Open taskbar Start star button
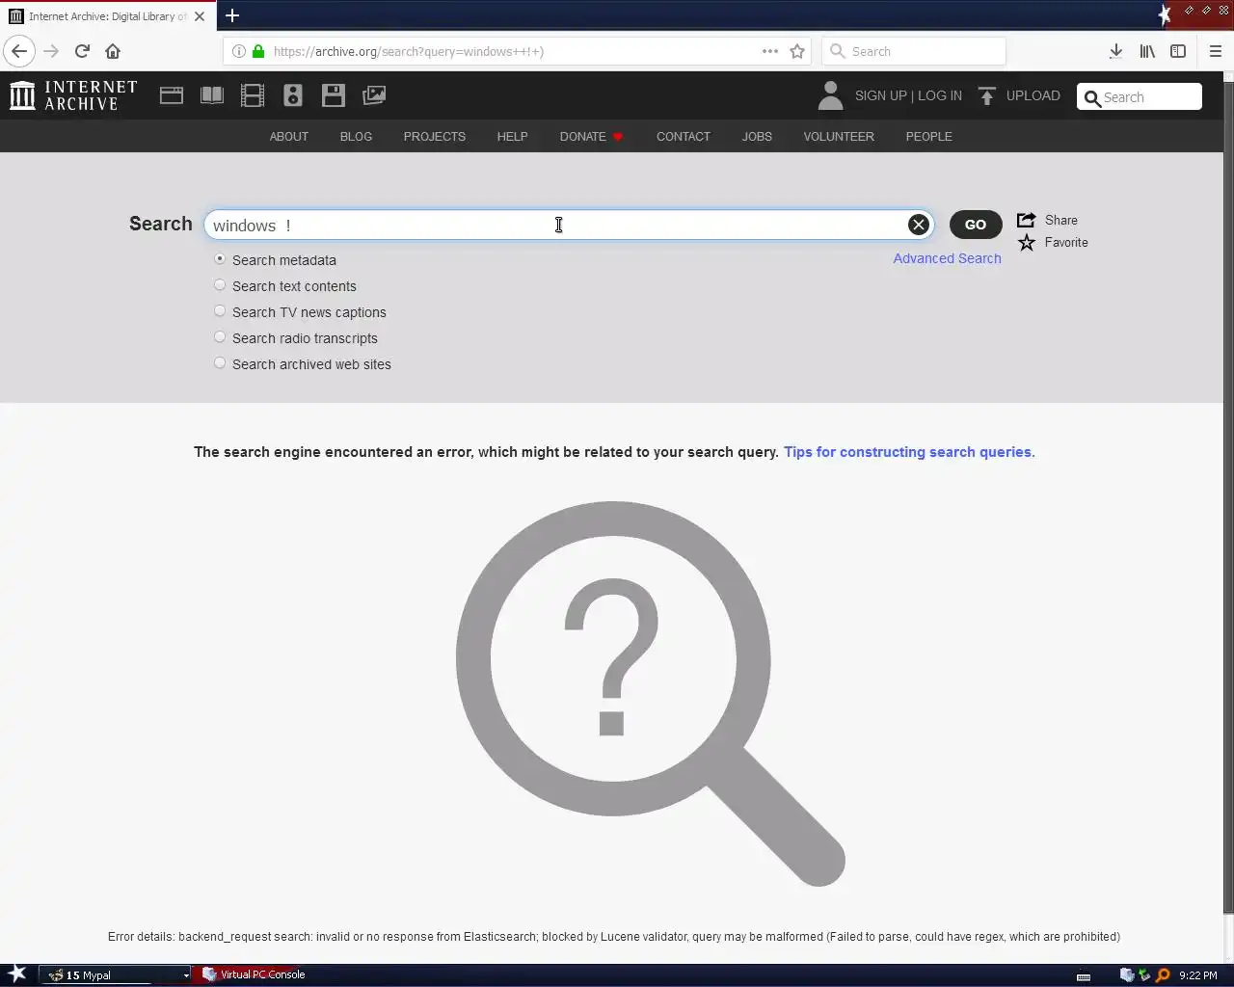Image resolution: width=1234 pixels, height=987 pixels. pos(17,974)
